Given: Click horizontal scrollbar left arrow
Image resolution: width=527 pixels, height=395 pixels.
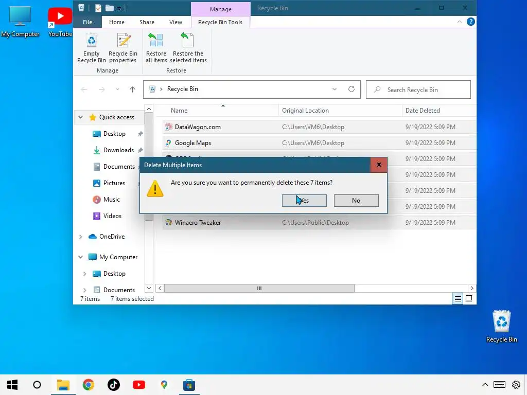Looking at the screenshot, I should coord(160,288).
